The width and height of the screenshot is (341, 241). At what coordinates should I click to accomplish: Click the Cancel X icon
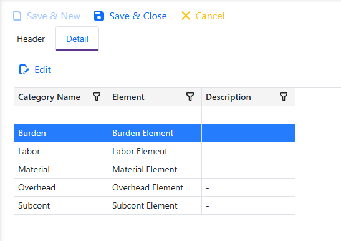point(186,16)
